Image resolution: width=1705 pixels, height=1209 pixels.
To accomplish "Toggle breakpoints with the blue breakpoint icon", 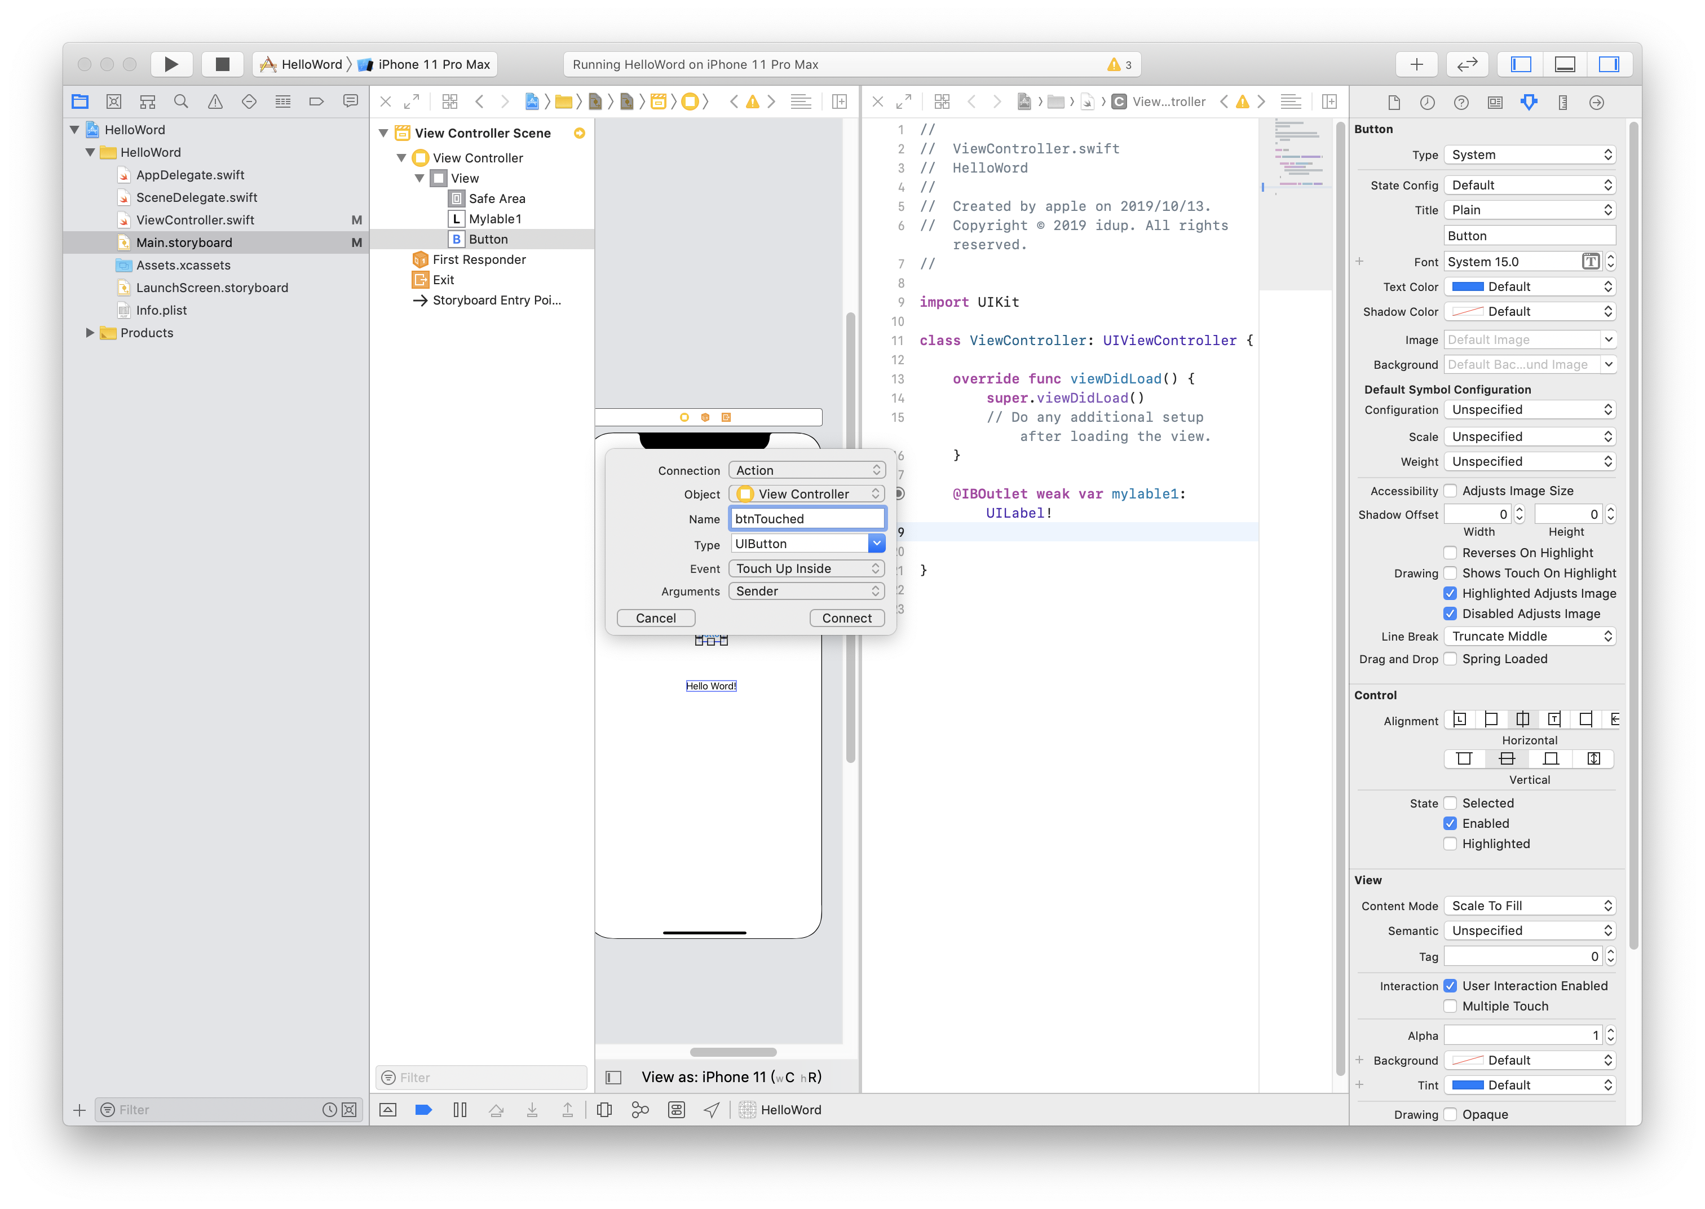I will tap(423, 1109).
